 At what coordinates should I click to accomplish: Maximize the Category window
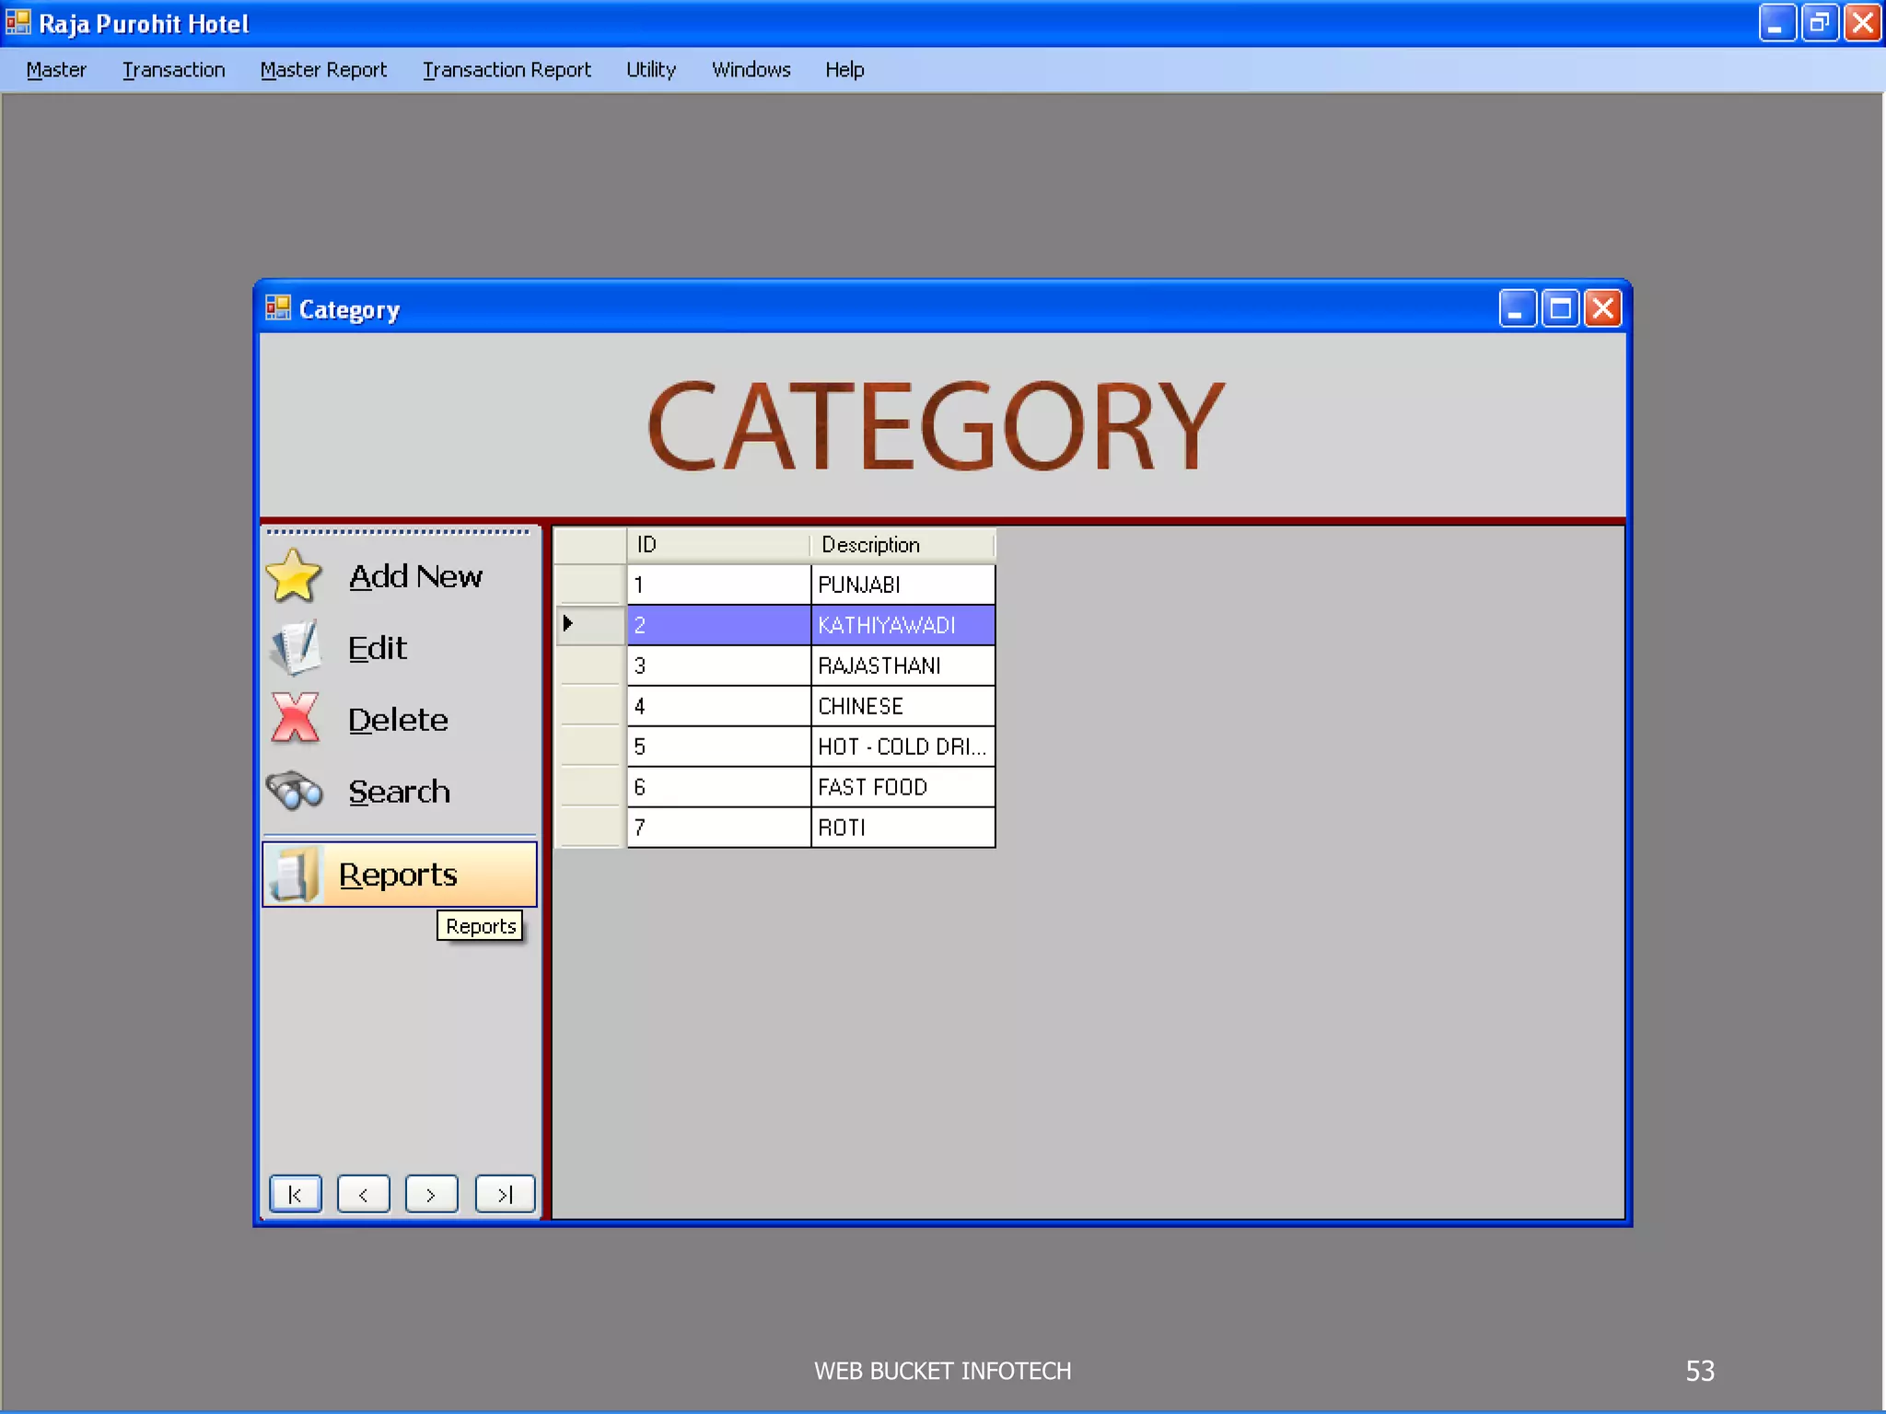point(1561,308)
